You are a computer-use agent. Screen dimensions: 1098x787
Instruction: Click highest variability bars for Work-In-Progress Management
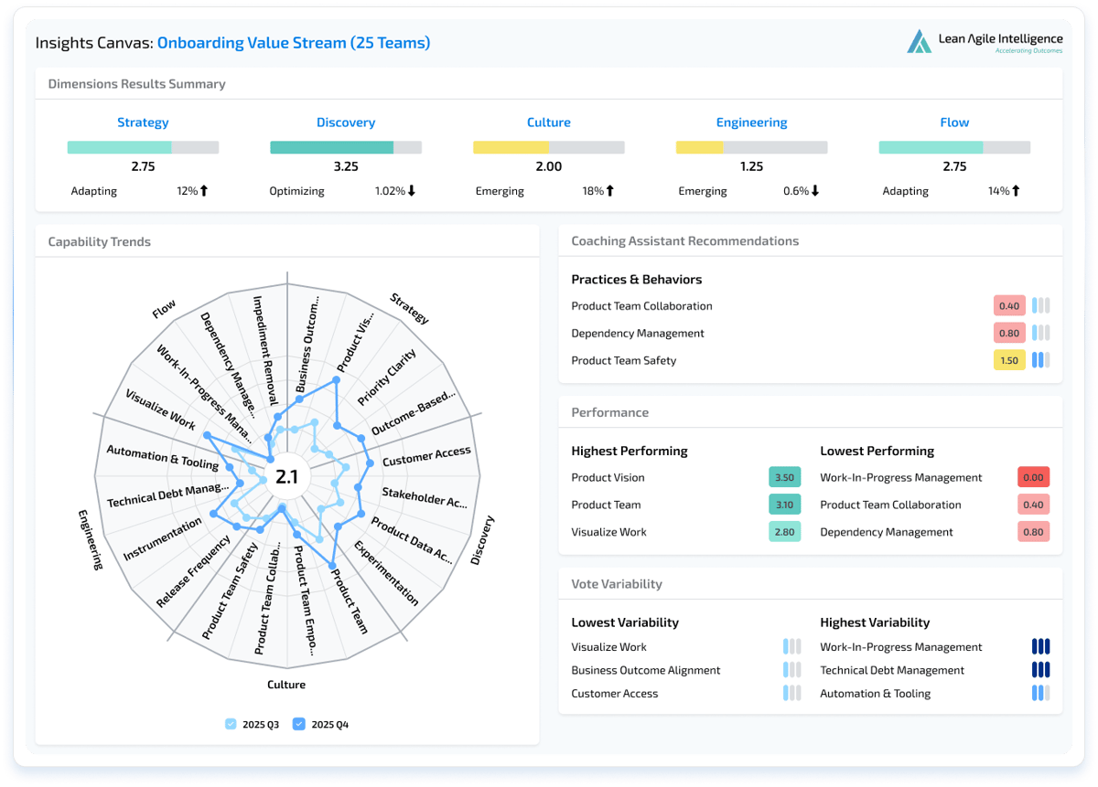tap(1040, 646)
